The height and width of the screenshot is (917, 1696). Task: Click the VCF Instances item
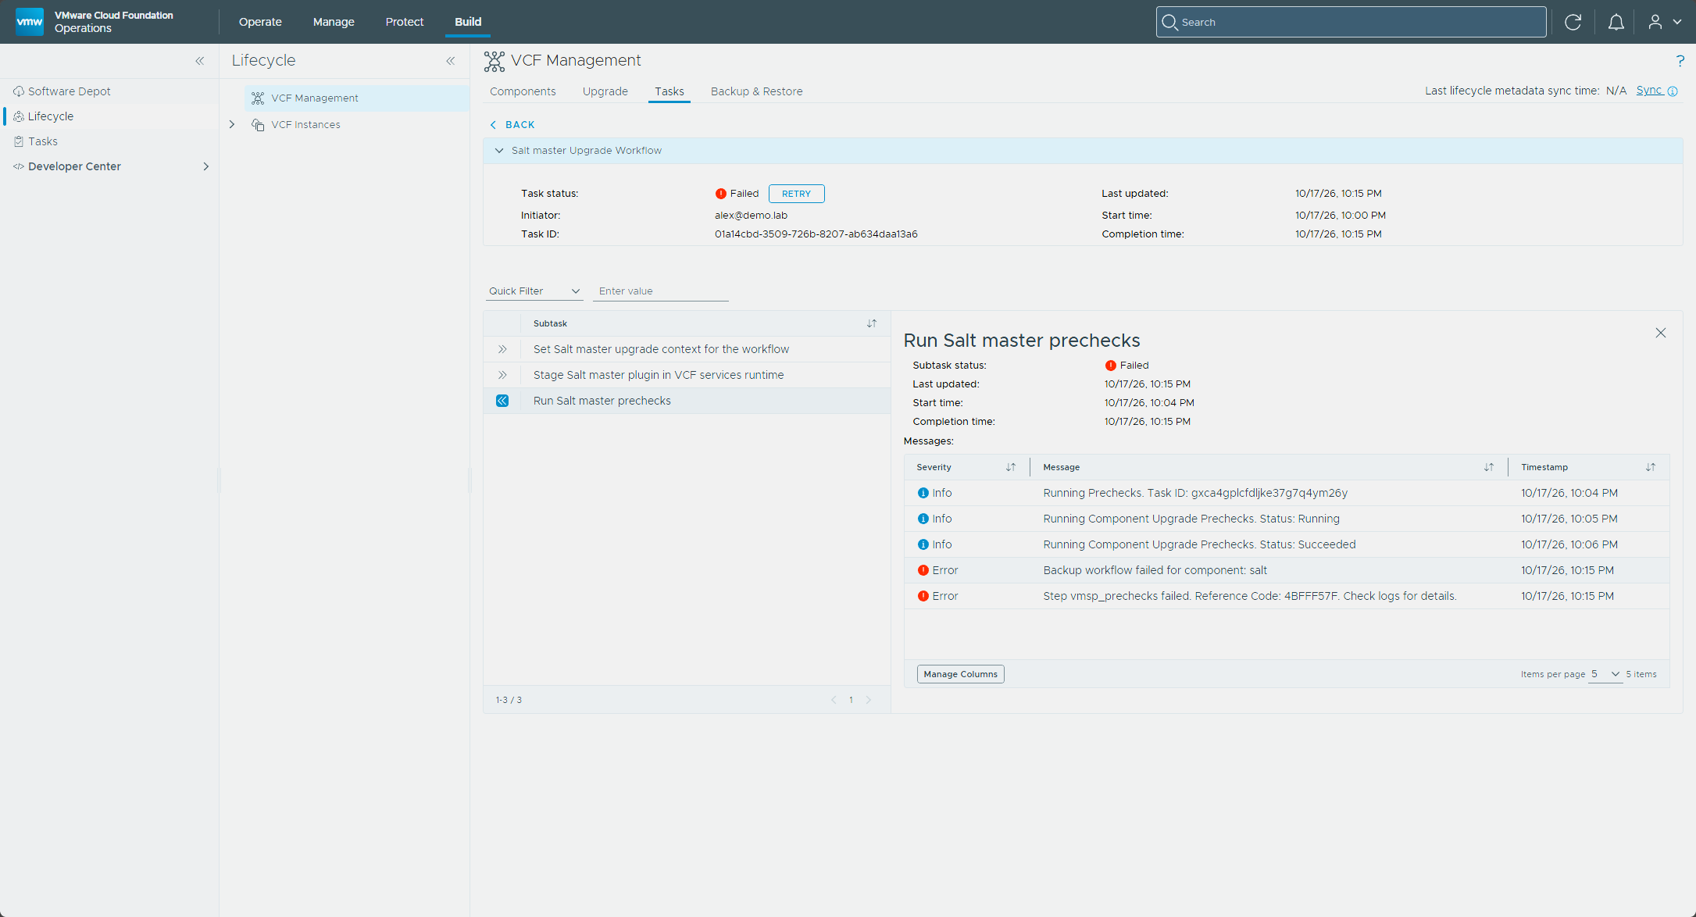tap(305, 125)
